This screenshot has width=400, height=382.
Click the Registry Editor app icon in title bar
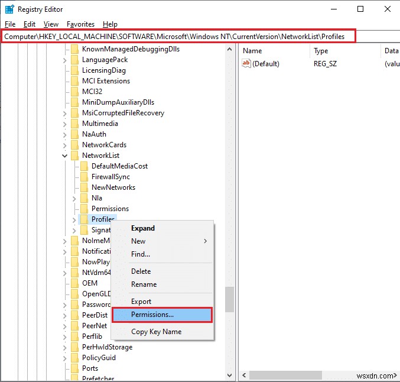point(9,9)
